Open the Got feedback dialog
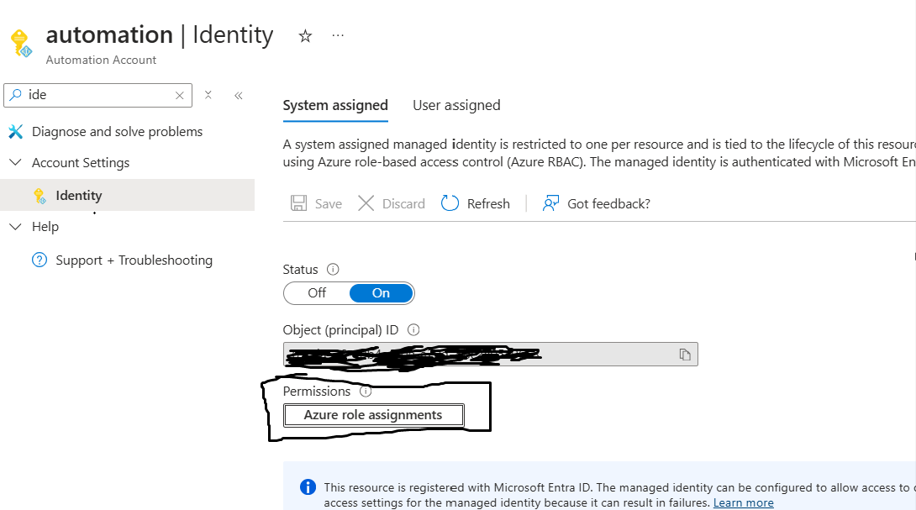916x510 pixels. tap(596, 202)
